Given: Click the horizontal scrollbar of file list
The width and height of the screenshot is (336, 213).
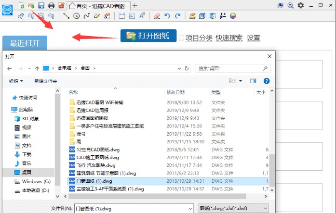Looking at the screenshot, I should click(157, 196).
